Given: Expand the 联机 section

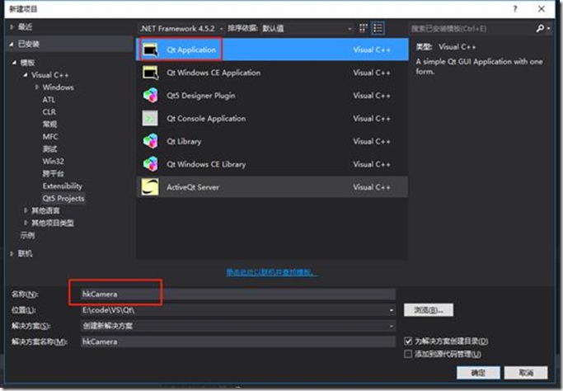Looking at the screenshot, I should coord(12,254).
